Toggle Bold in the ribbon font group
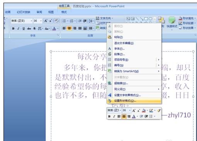 (13, 29)
